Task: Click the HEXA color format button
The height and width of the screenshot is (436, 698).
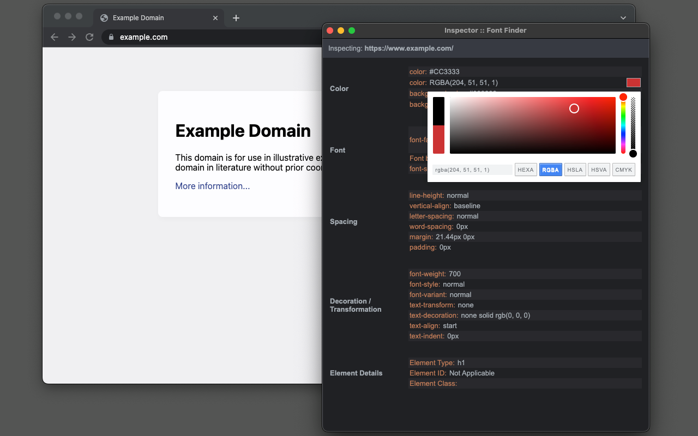Action: pyautogui.click(x=525, y=169)
